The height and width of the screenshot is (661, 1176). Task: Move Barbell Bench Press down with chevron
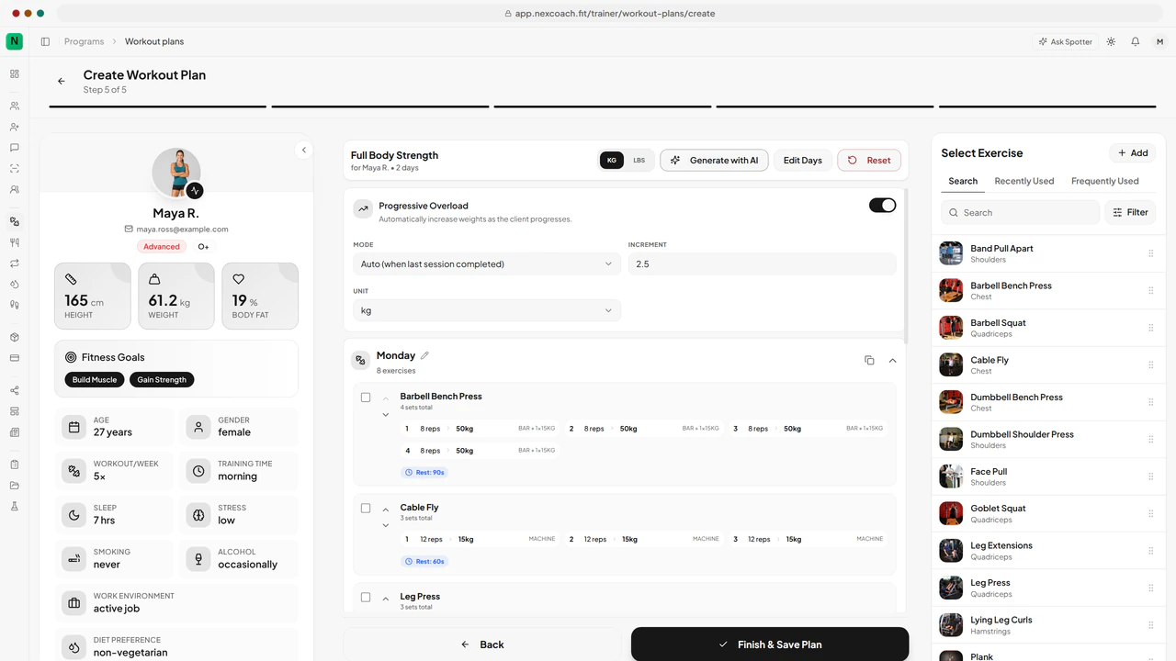point(386,415)
